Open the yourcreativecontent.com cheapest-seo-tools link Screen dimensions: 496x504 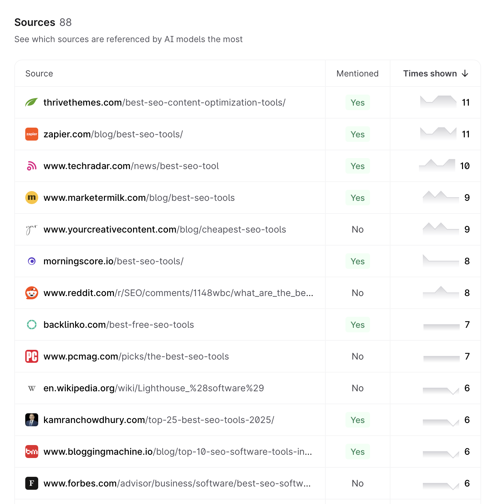tap(164, 229)
